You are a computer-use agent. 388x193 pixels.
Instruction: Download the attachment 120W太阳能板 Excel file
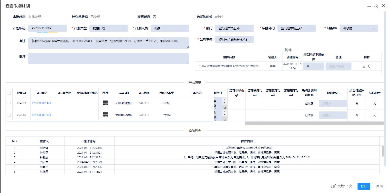[x=364, y=66]
